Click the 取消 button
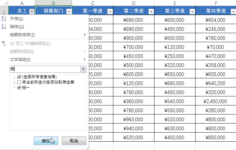 point(74,141)
